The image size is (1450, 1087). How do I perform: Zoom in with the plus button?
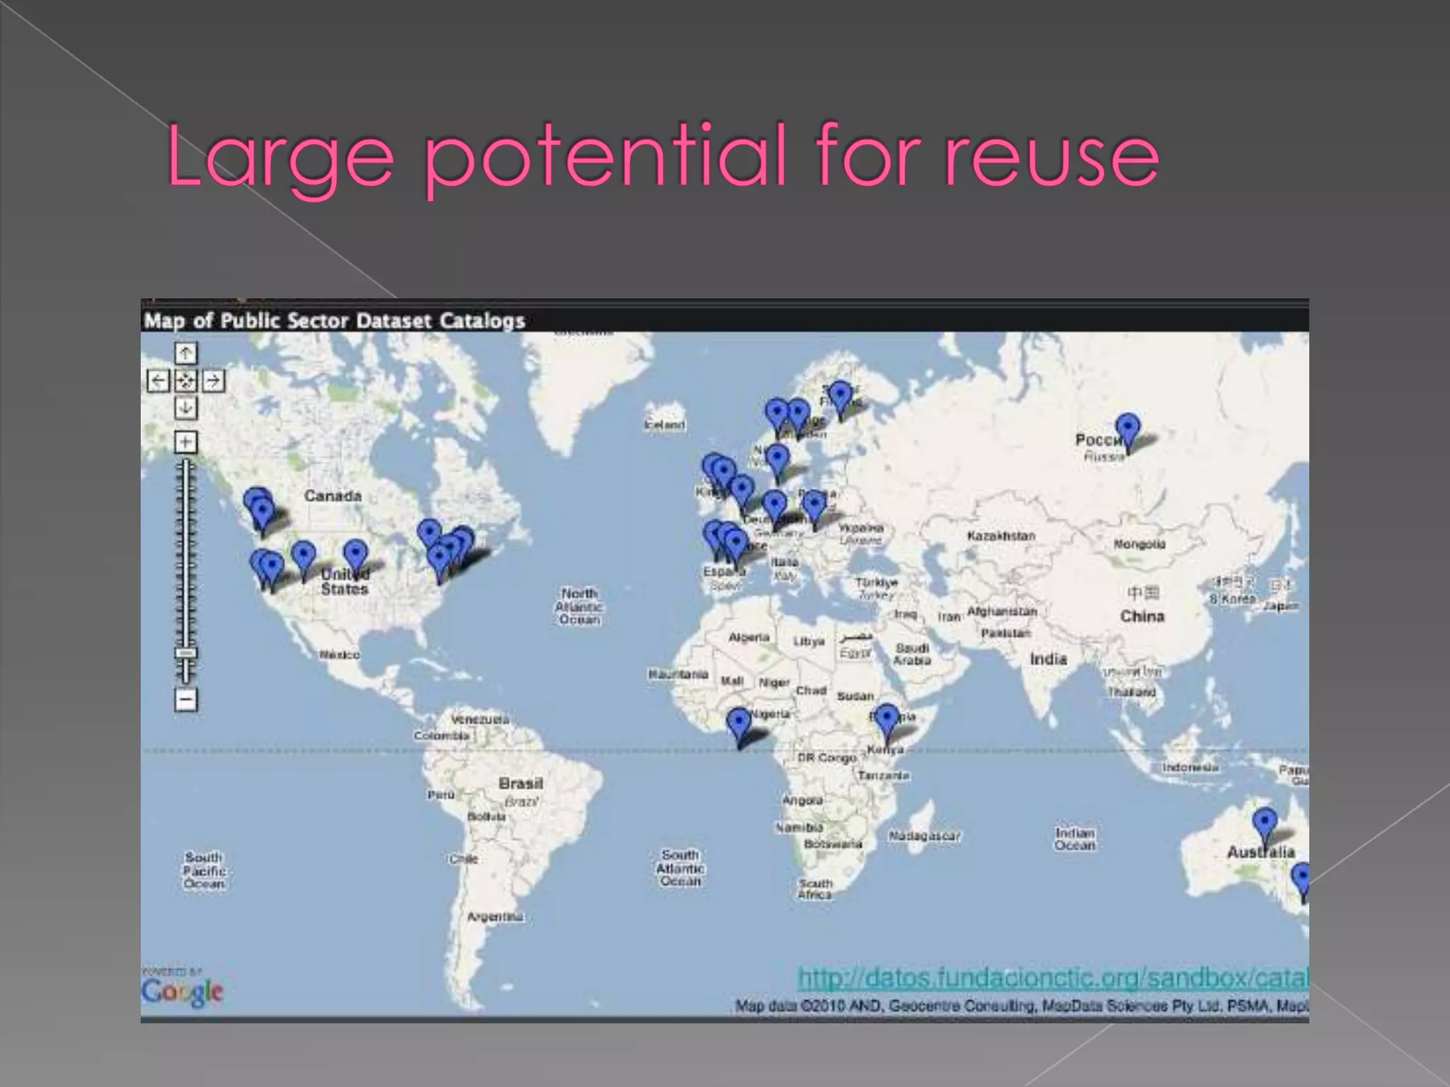(x=185, y=442)
